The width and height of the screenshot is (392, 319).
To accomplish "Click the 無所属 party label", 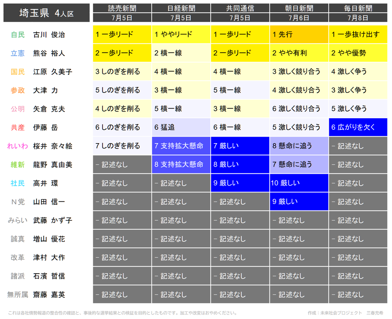I will [x=18, y=295].
